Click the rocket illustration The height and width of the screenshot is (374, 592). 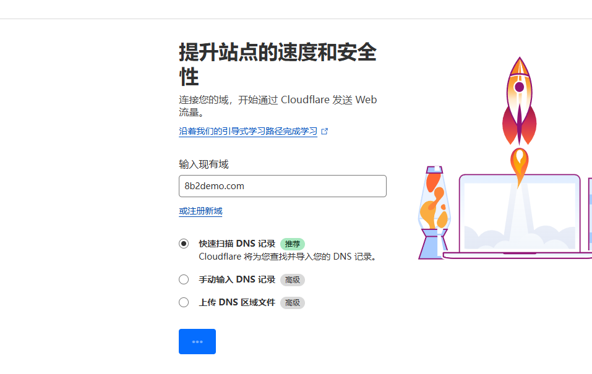click(x=519, y=99)
